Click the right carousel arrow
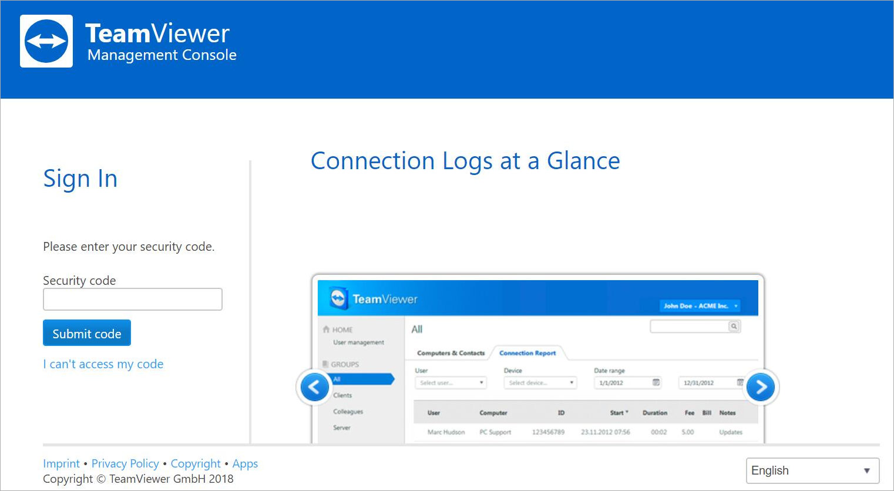This screenshot has width=894, height=491. click(x=761, y=387)
